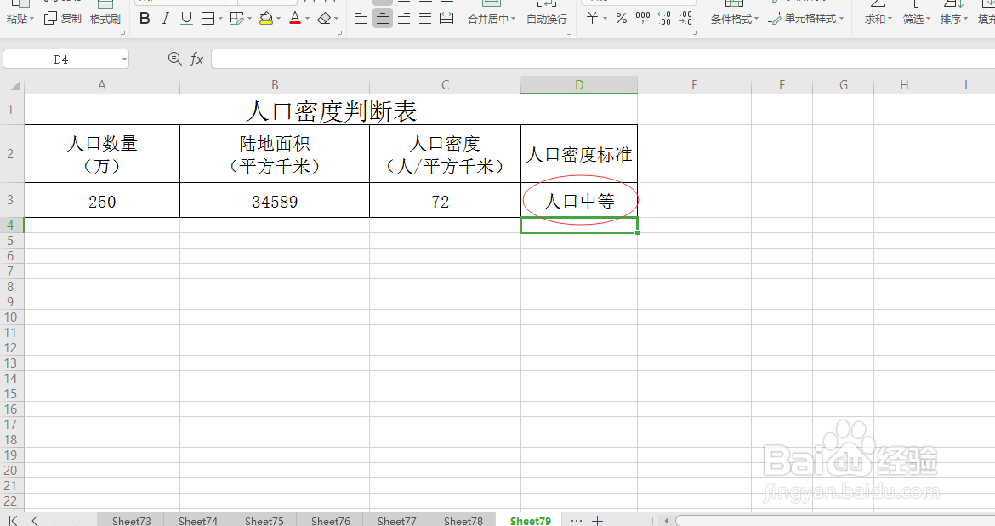The width and height of the screenshot is (995, 526).
Task: Open the font color swatch
Action: coord(295,18)
